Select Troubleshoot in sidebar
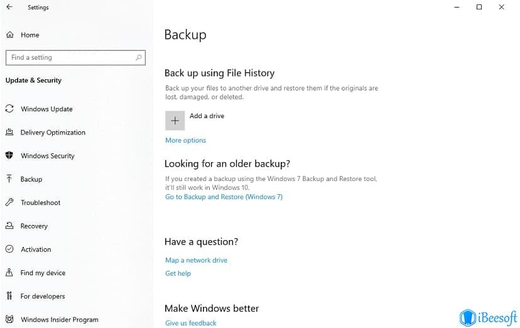Screen dimensions: 520x328 40,202
